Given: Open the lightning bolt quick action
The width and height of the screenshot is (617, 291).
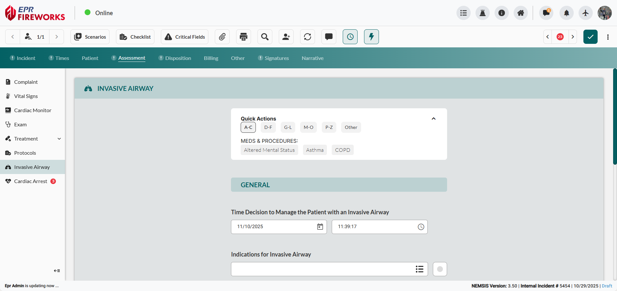Looking at the screenshot, I should click(371, 37).
